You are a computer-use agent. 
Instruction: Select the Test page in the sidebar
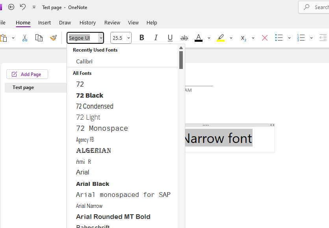[x=24, y=87]
